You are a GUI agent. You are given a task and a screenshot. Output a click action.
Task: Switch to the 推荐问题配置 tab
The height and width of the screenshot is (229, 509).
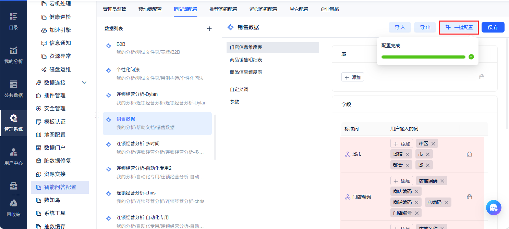tap(223, 9)
